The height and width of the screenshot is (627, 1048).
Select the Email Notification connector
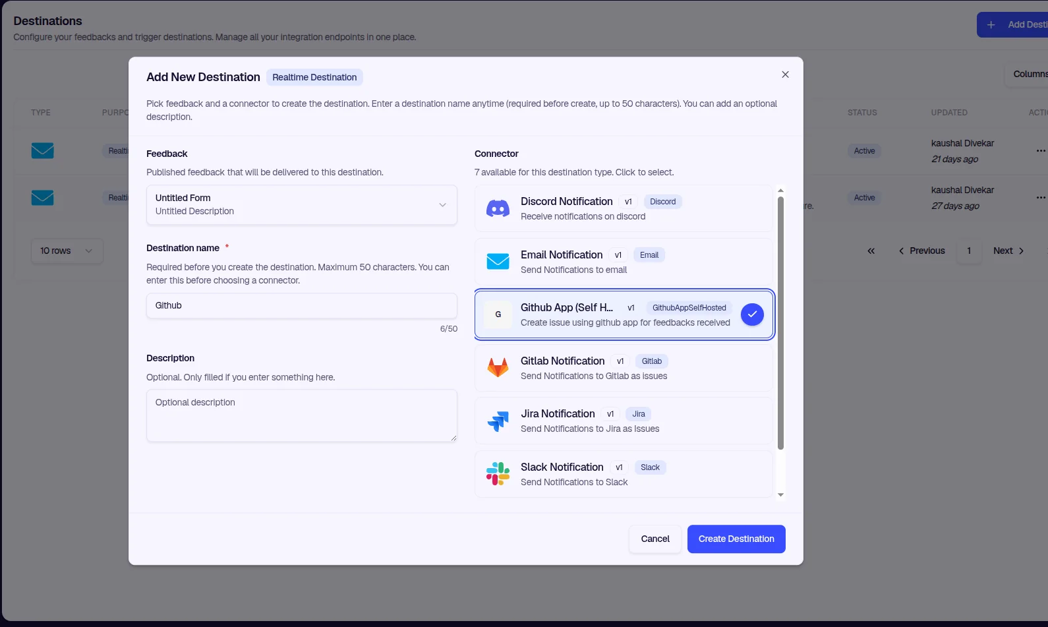[x=624, y=262]
